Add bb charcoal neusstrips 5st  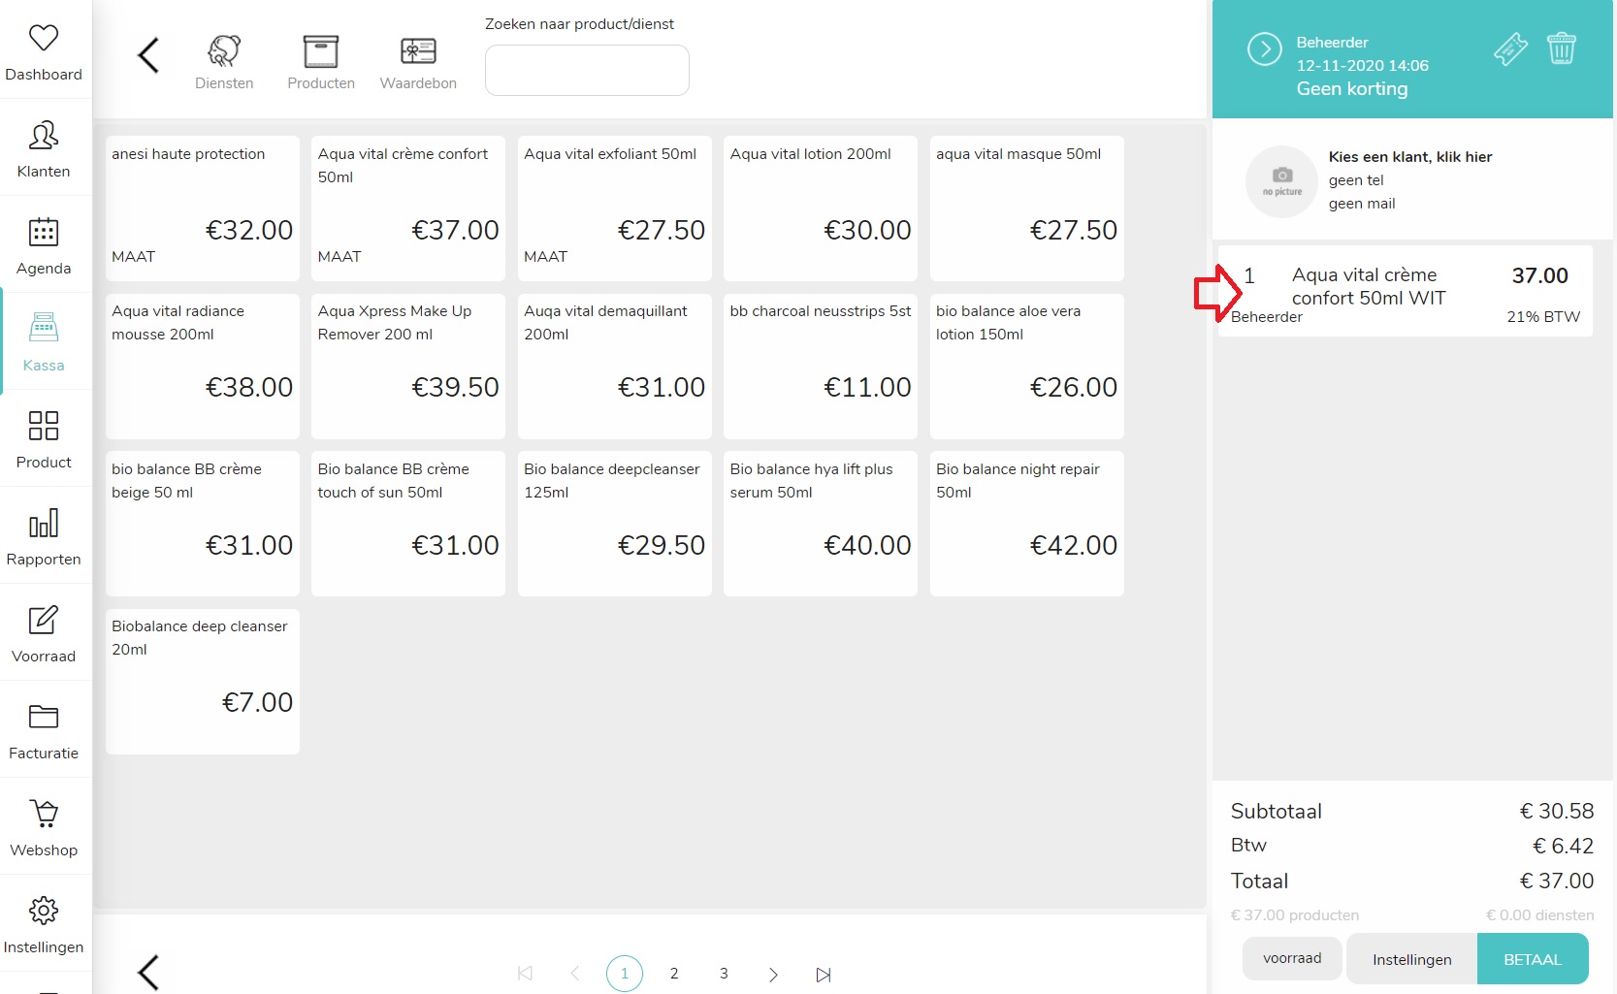tap(821, 367)
